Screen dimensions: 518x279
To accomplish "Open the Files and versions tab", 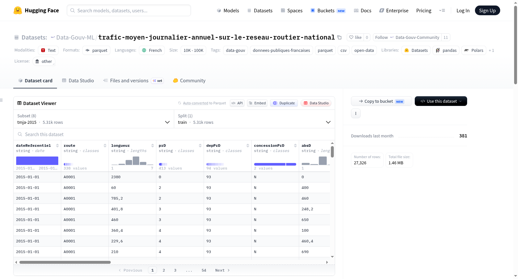I will pyautogui.click(x=133, y=81).
